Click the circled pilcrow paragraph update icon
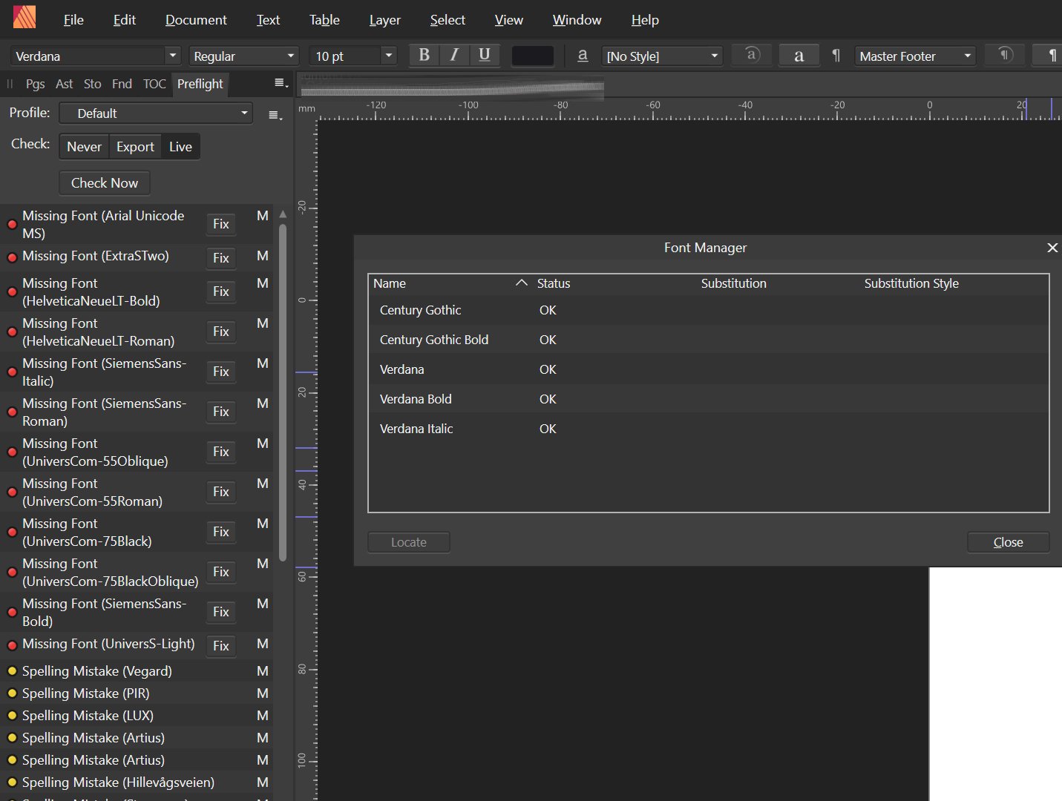 [x=1005, y=55]
